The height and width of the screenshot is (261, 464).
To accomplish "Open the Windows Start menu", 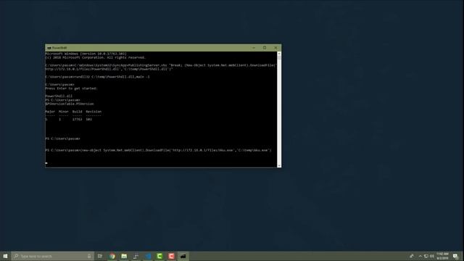I will [x=5, y=256].
